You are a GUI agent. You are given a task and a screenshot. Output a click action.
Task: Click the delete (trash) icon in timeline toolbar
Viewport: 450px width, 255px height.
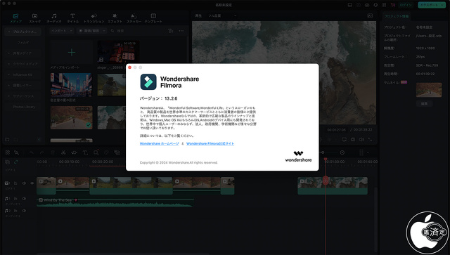[53, 152]
